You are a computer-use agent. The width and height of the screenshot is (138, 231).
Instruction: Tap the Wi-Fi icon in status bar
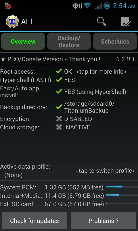coord(87,6)
